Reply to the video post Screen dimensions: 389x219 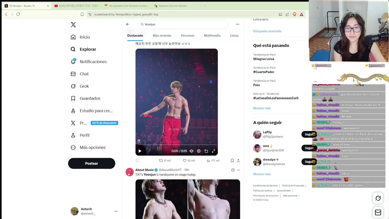tap(137, 160)
